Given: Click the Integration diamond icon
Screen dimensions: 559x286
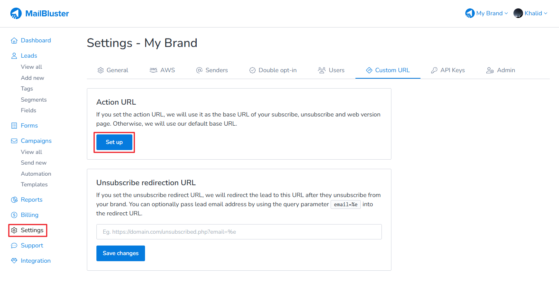Looking at the screenshot, I should 14,261.
